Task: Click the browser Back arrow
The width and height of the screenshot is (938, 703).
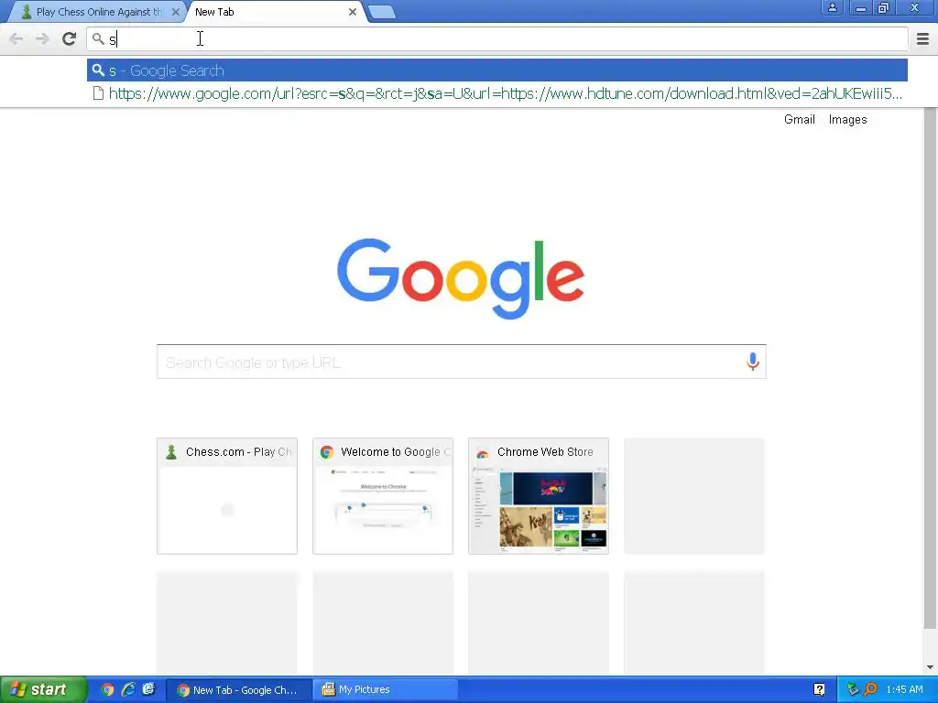Action: (x=16, y=39)
